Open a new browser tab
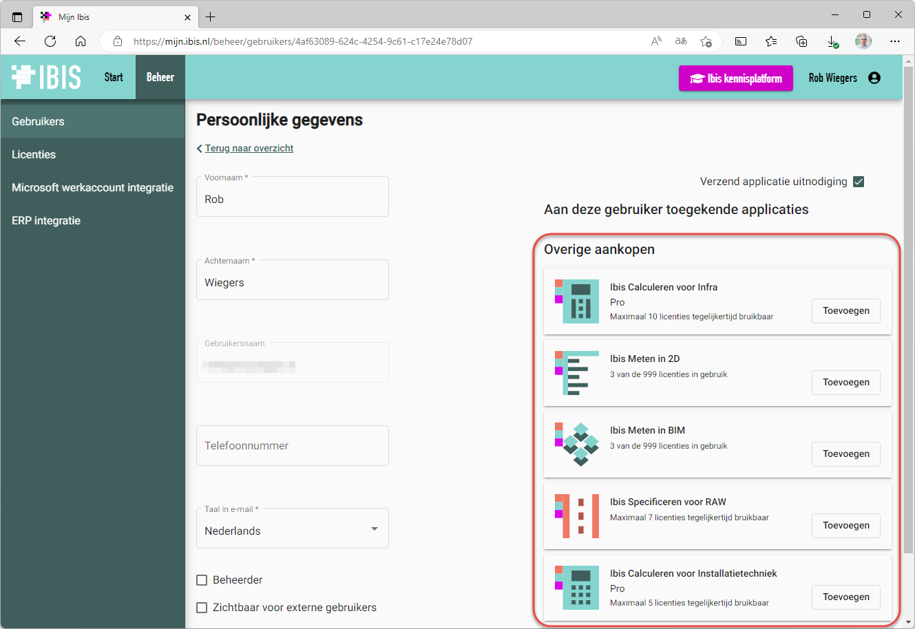This screenshot has width=915, height=629. 211,17
